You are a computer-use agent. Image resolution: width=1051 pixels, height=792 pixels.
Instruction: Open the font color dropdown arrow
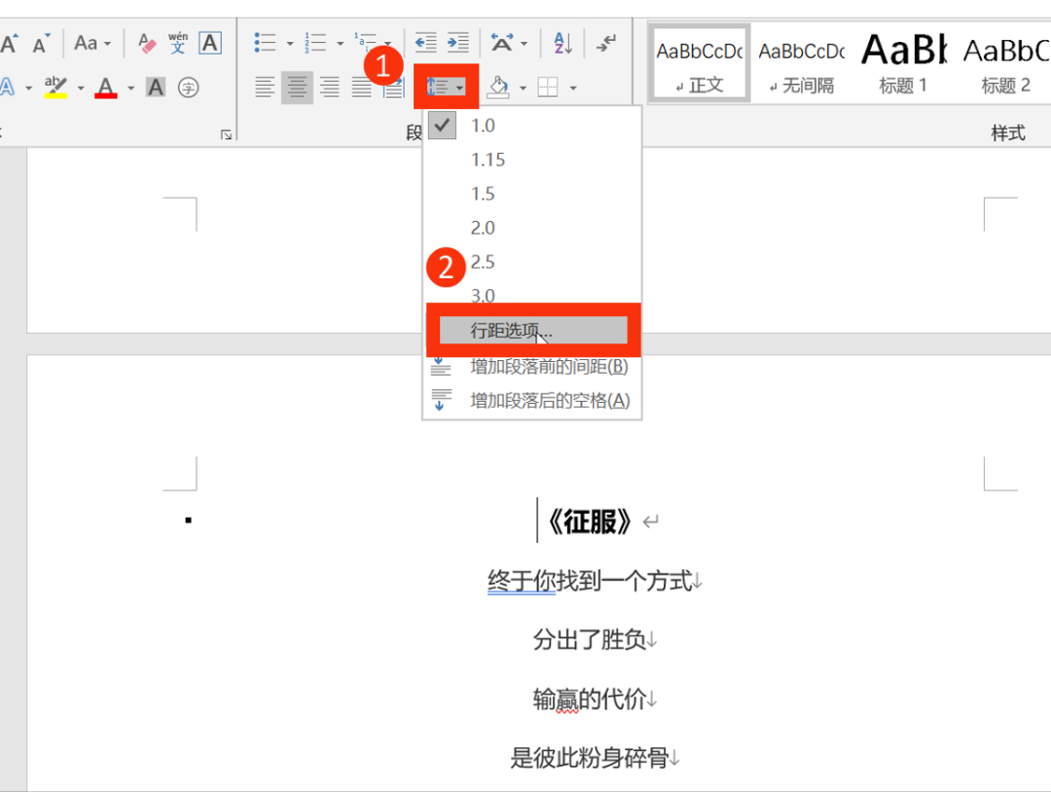tap(130, 88)
